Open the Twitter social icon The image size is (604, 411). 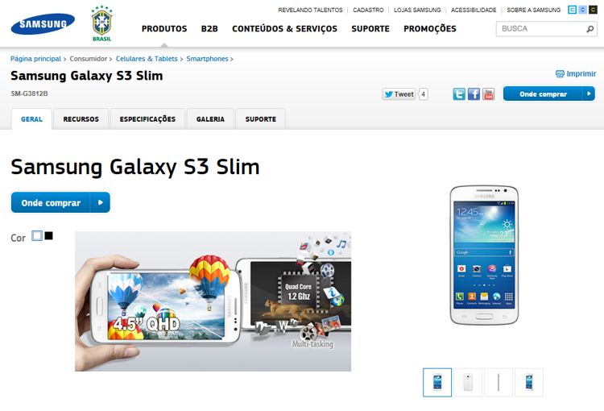(x=459, y=94)
